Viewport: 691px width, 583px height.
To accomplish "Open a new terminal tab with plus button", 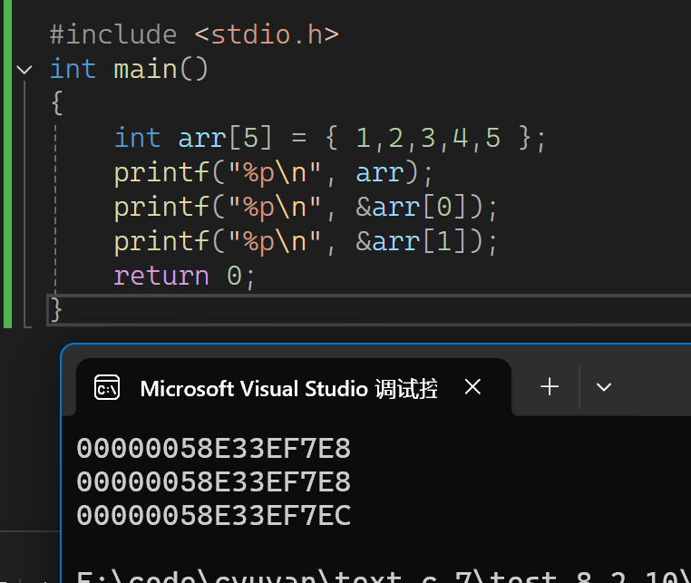I will (x=550, y=387).
